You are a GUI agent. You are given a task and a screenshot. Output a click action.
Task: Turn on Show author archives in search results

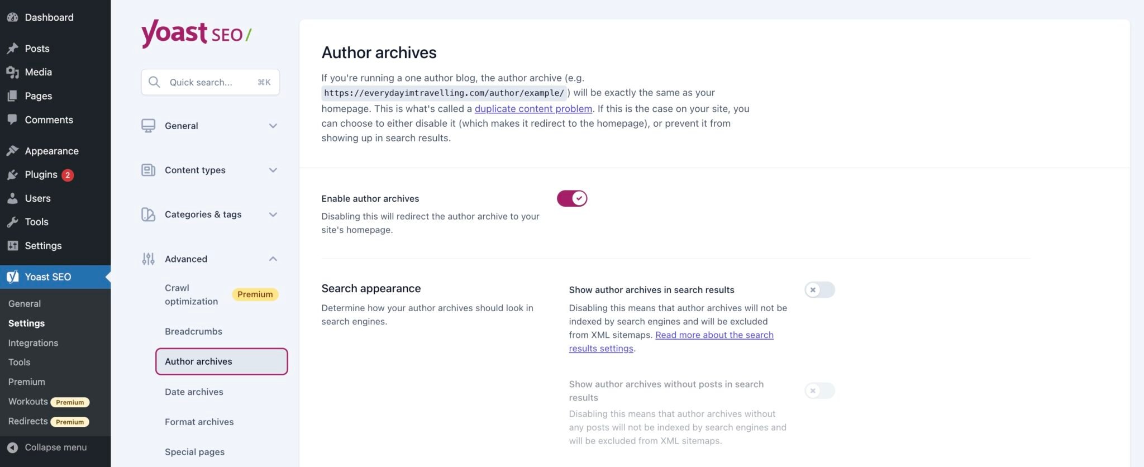(819, 290)
